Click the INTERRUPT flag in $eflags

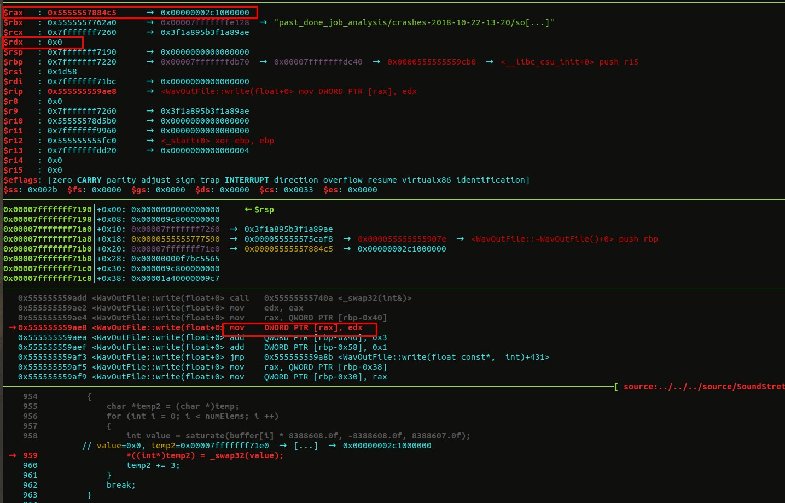point(247,180)
